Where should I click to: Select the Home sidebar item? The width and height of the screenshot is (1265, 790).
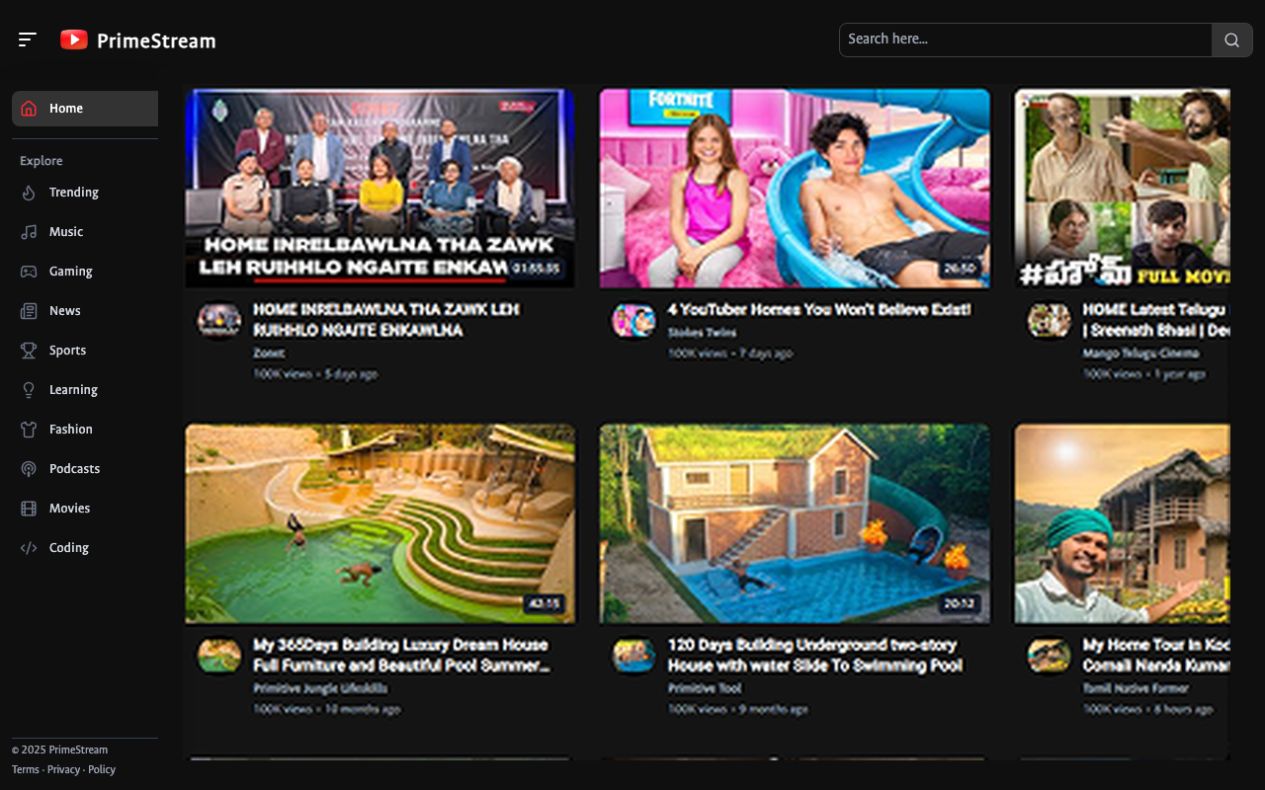pyautogui.click(x=85, y=109)
